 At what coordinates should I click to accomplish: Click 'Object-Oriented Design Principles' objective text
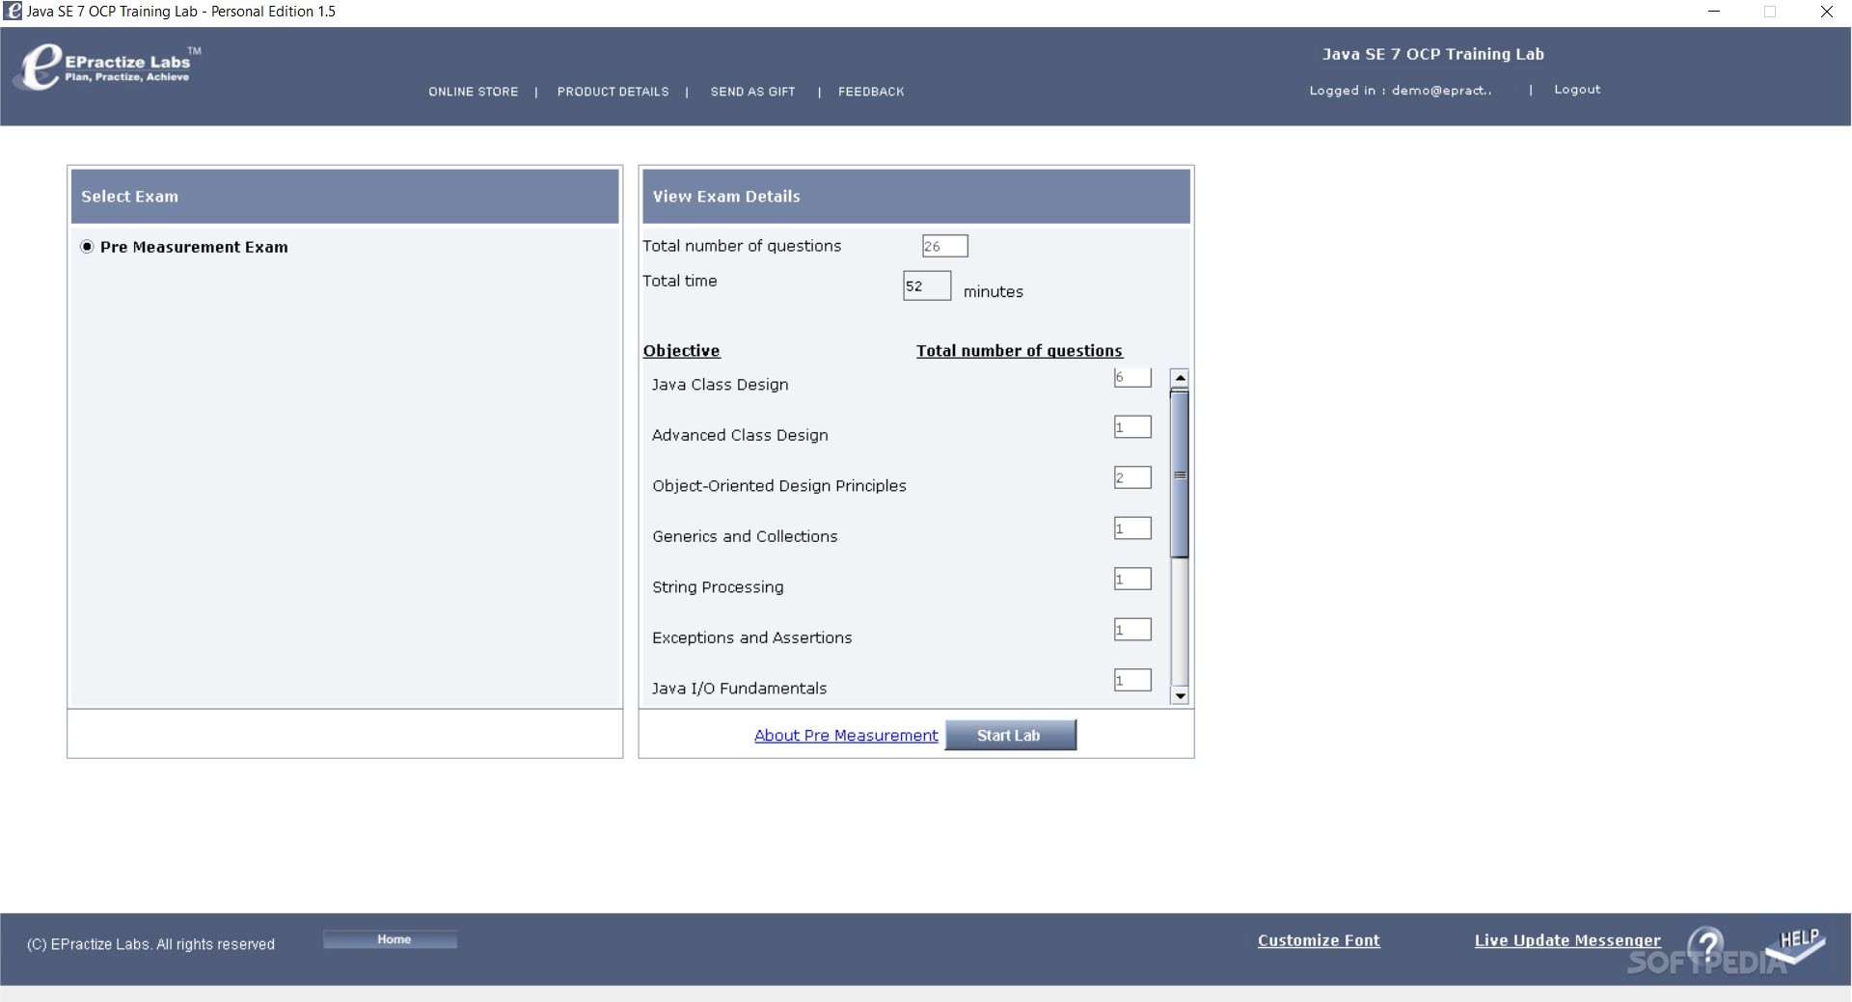pos(779,486)
